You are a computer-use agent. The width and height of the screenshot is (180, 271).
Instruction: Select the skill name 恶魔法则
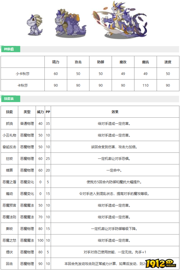click(x=9, y=217)
